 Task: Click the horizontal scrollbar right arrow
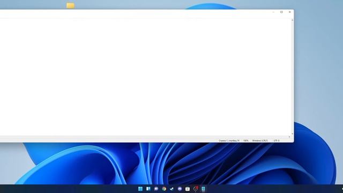click(x=289, y=137)
